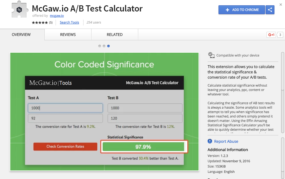Click the five-star rating
Viewport: 285px width, 179px height.
pyautogui.click(x=40, y=23)
